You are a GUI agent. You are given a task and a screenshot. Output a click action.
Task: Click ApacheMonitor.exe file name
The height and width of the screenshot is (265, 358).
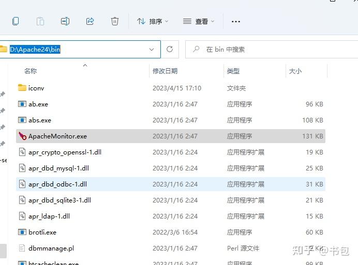pyautogui.click(x=57, y=136)
